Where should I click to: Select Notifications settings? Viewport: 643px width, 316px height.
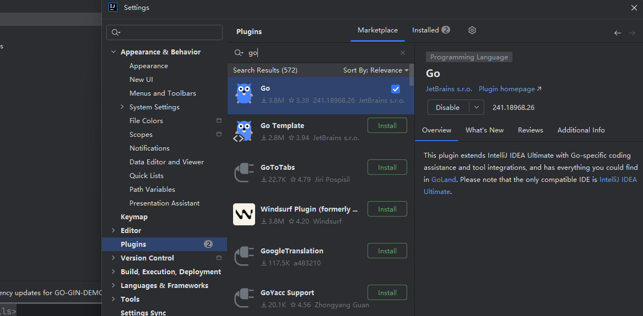[x=150, y=148]
